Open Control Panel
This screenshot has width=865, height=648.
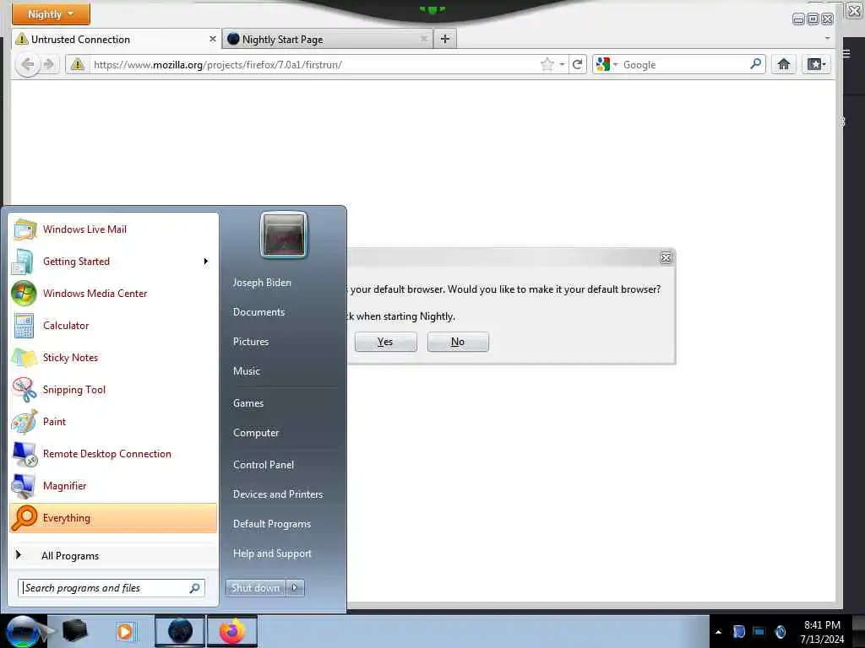[x=264, y=465]
